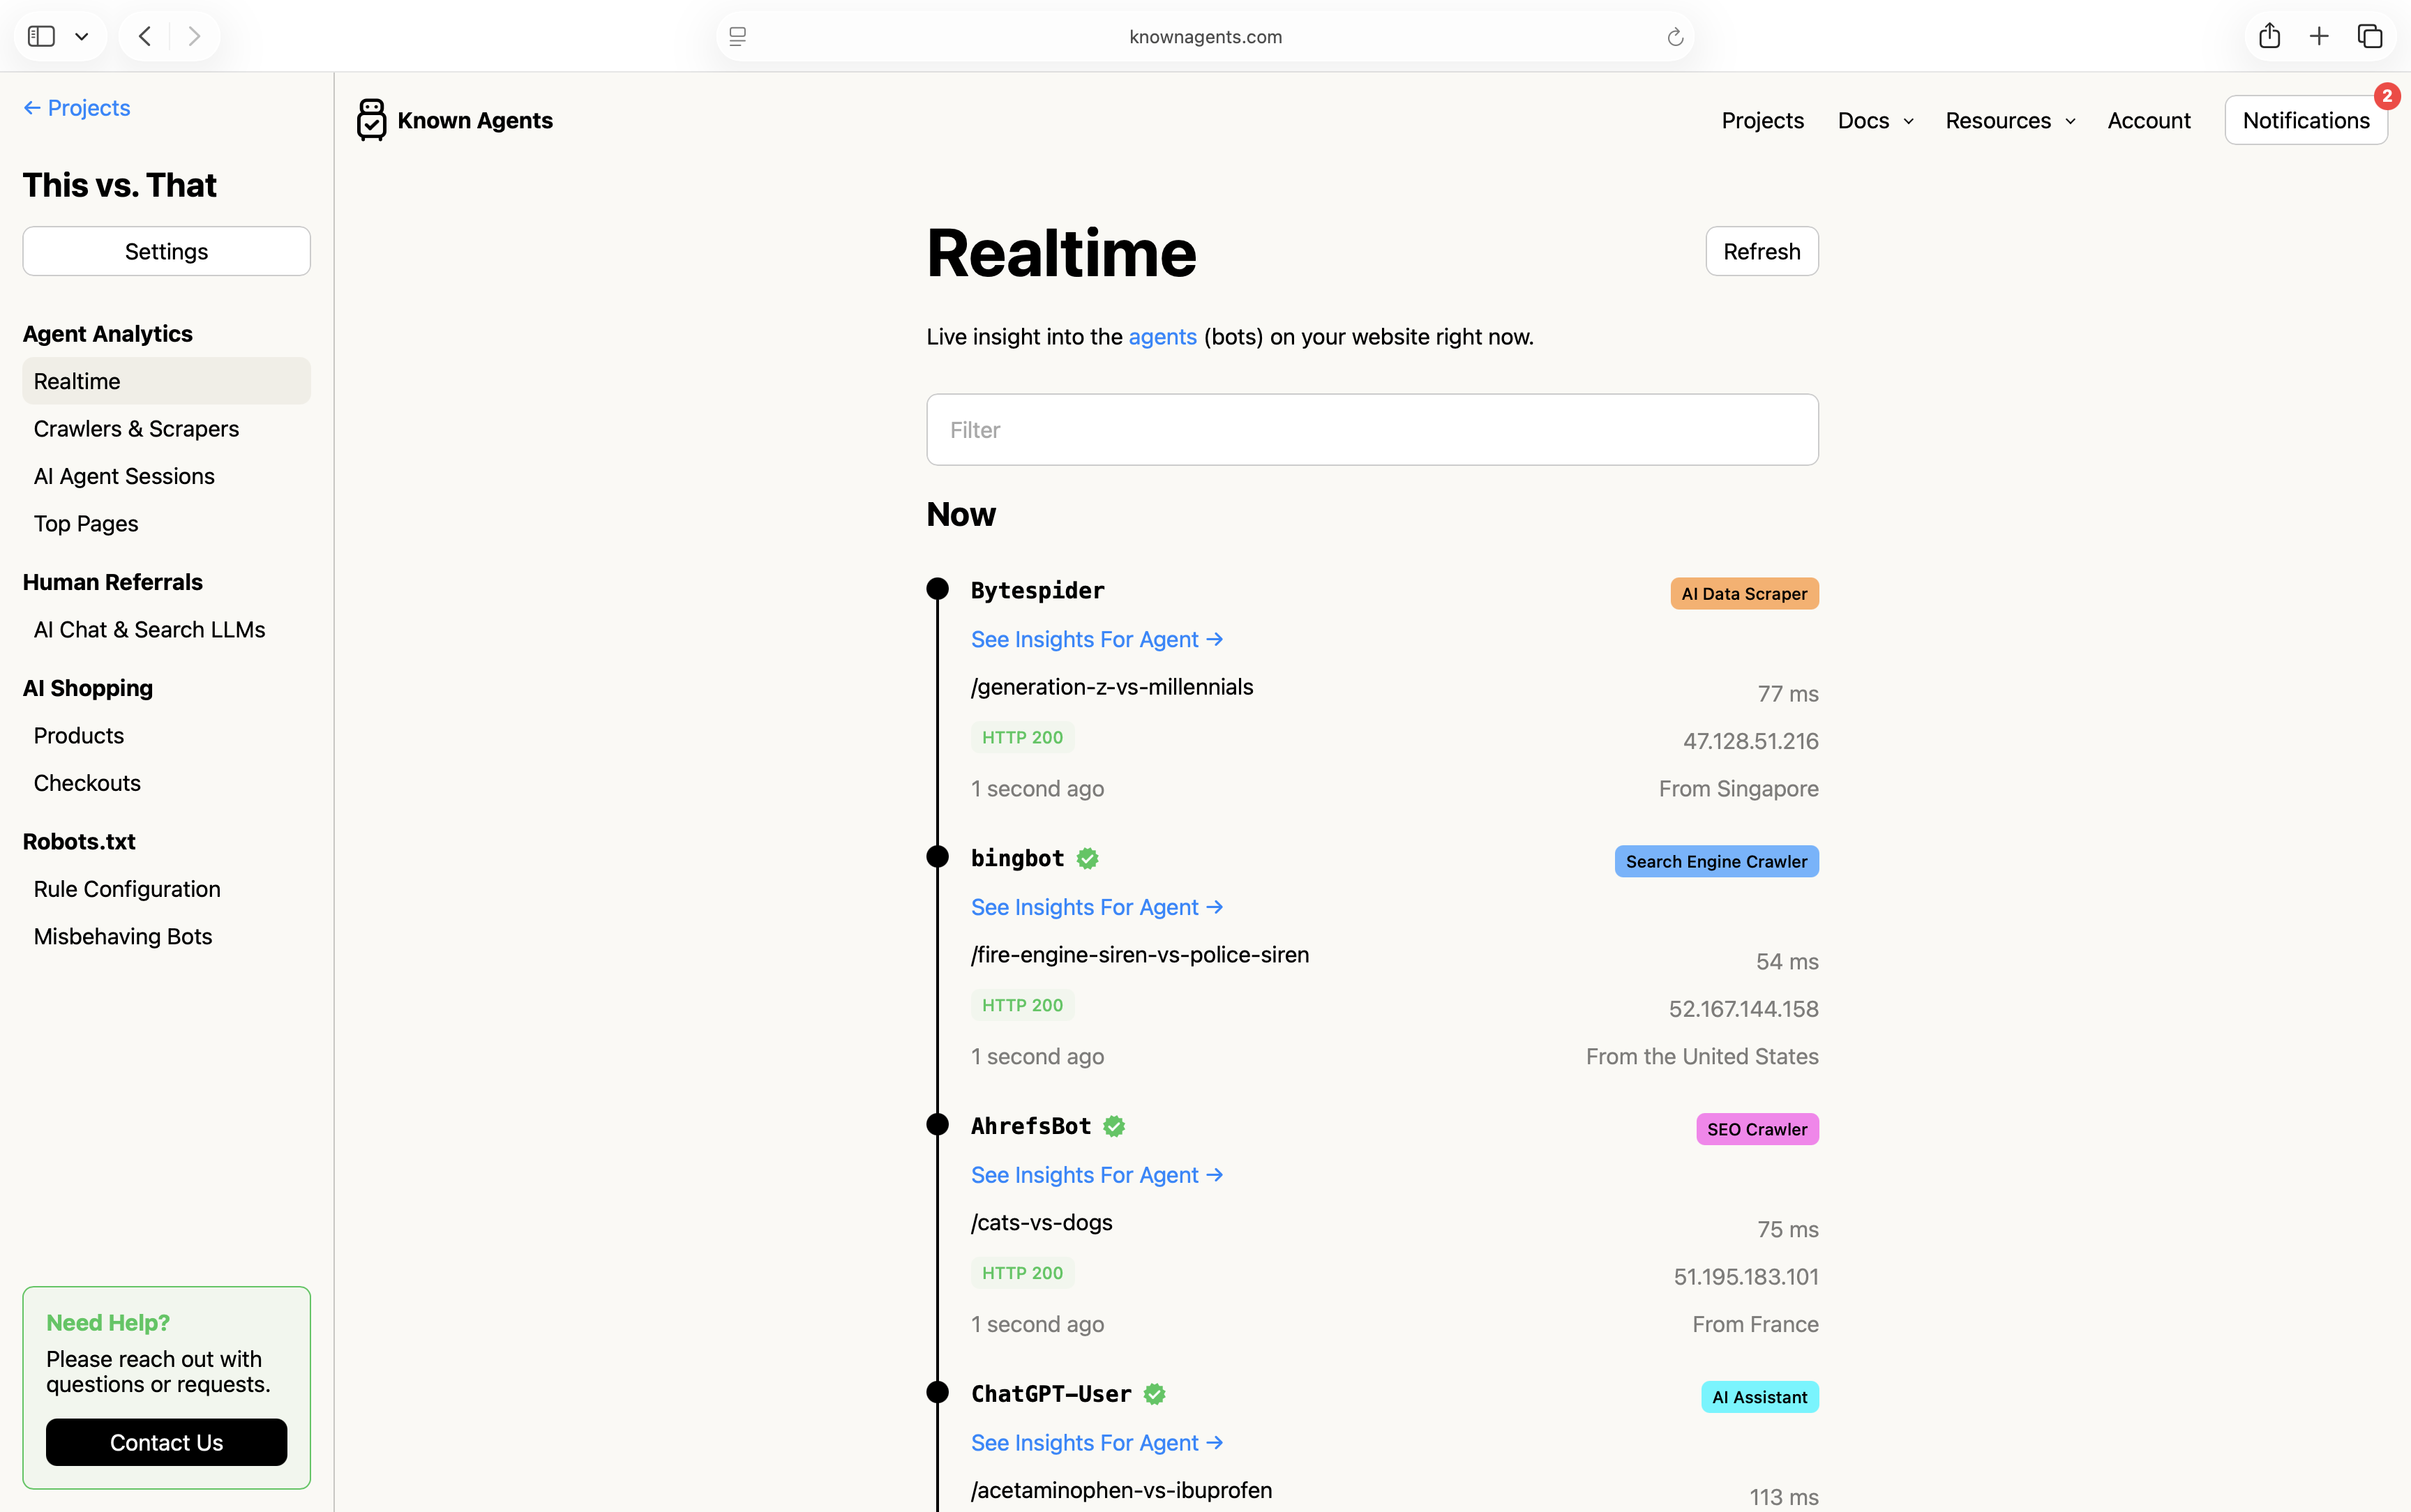
Task: Open Notifications button with red badge
Action: (x=2305, y=120)
